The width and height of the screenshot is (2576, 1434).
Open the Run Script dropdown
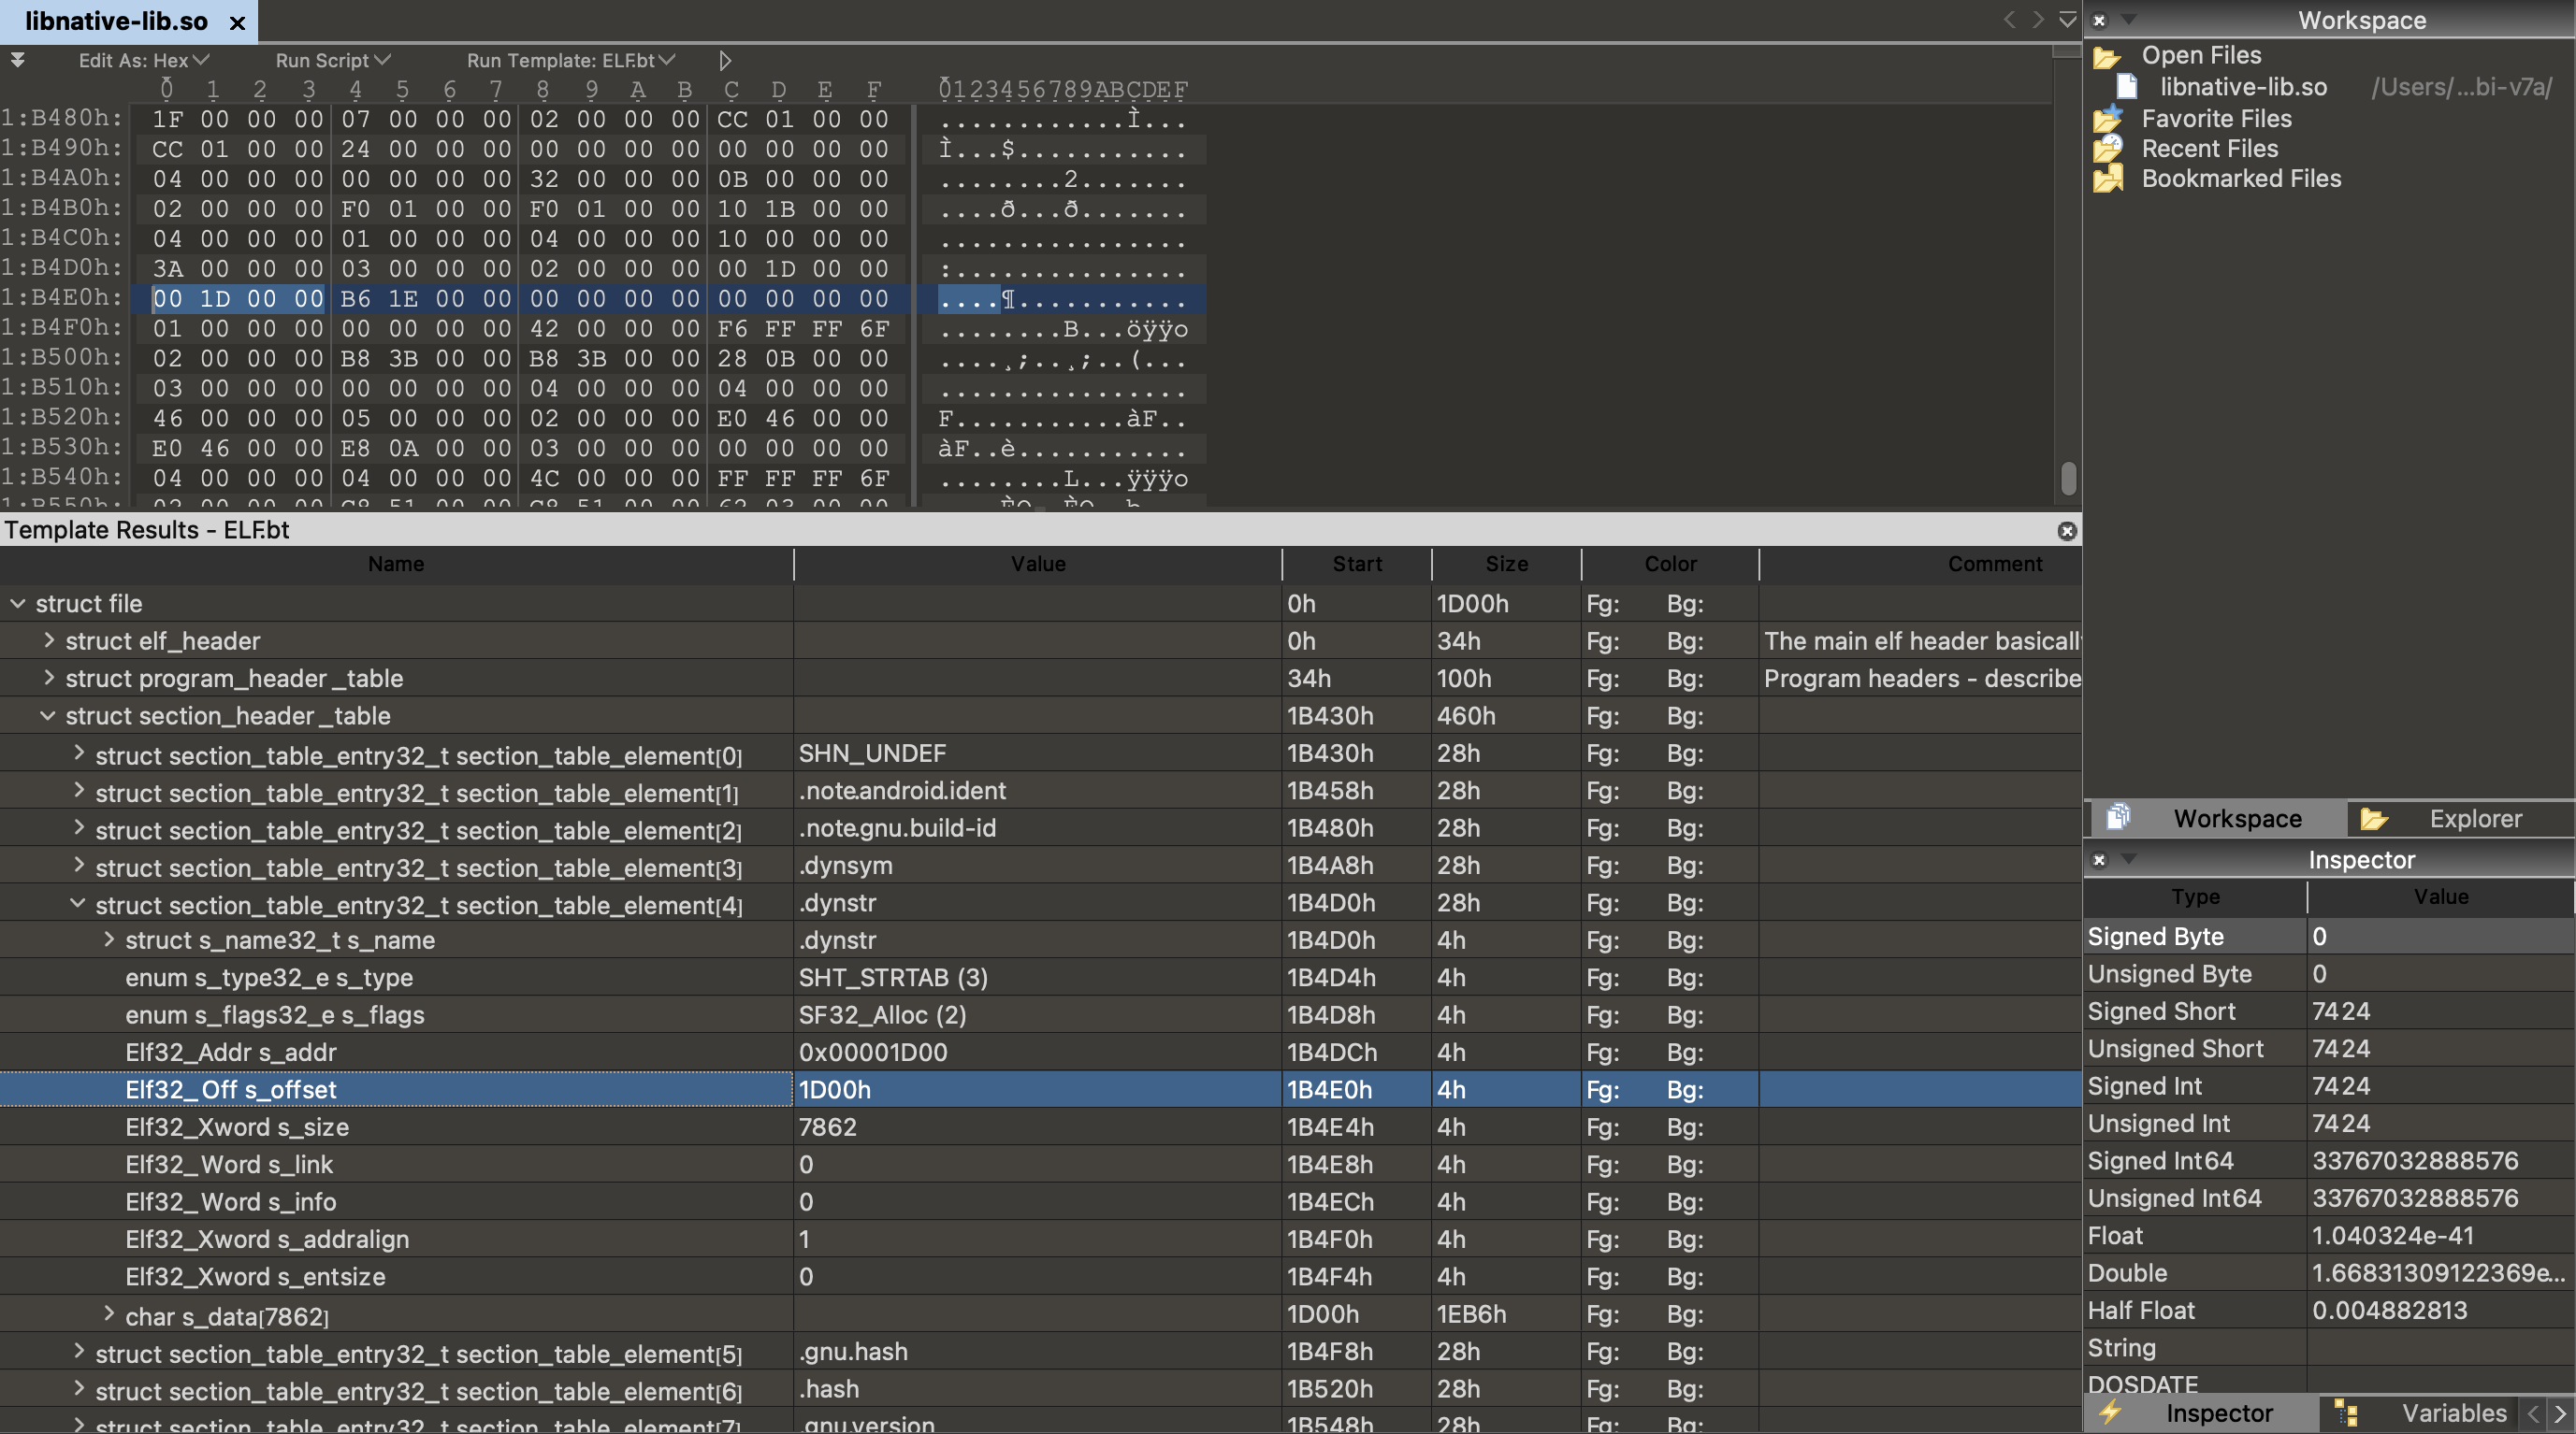(x=332, y=61)
